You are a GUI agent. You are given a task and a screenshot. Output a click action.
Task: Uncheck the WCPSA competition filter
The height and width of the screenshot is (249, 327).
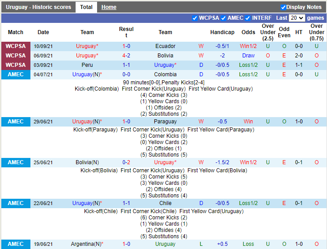195,18
